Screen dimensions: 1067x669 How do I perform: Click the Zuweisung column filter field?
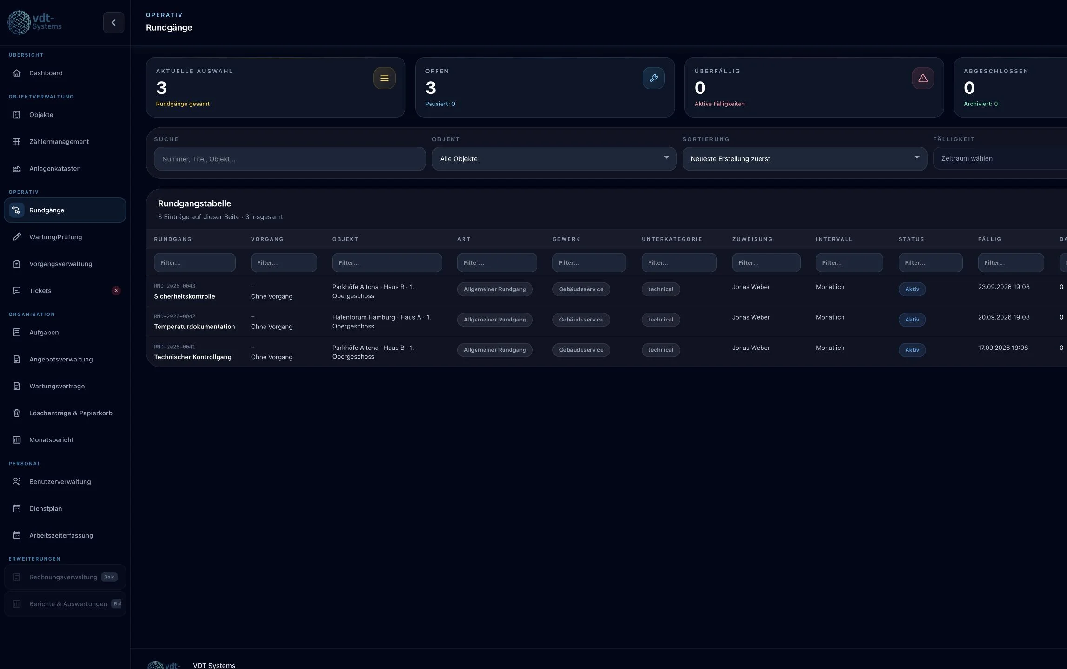[766, 263]
